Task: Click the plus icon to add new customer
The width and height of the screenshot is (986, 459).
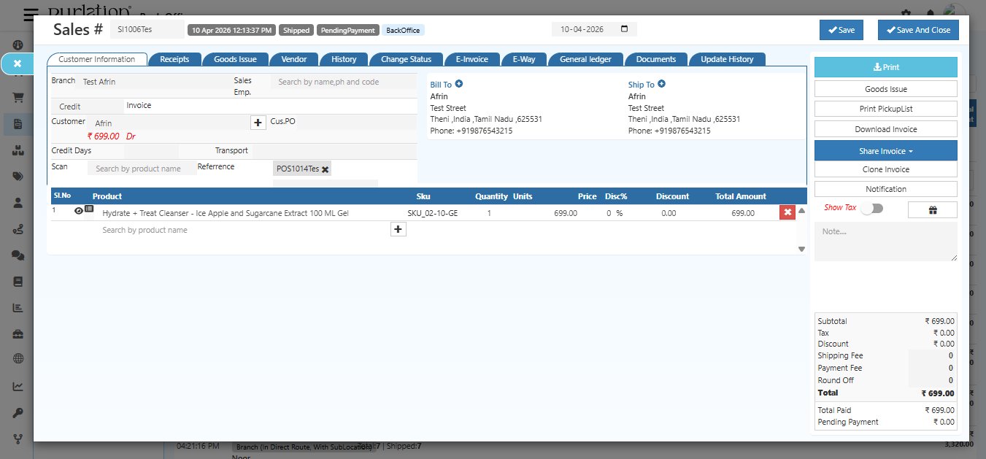Action: 258,123
